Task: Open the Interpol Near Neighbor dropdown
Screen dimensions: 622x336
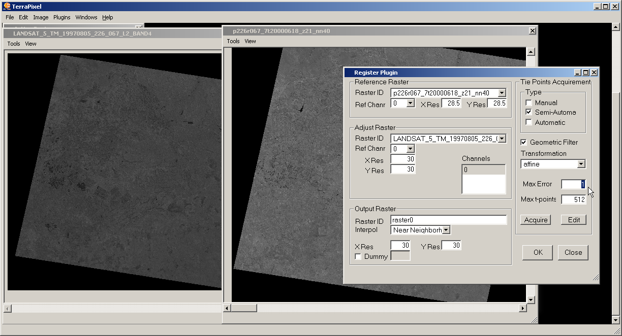Action: pos(446,230)
